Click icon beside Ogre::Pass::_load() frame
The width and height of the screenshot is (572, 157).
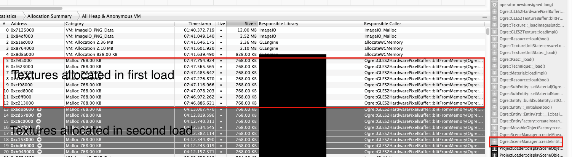click(x=494, y=59)
